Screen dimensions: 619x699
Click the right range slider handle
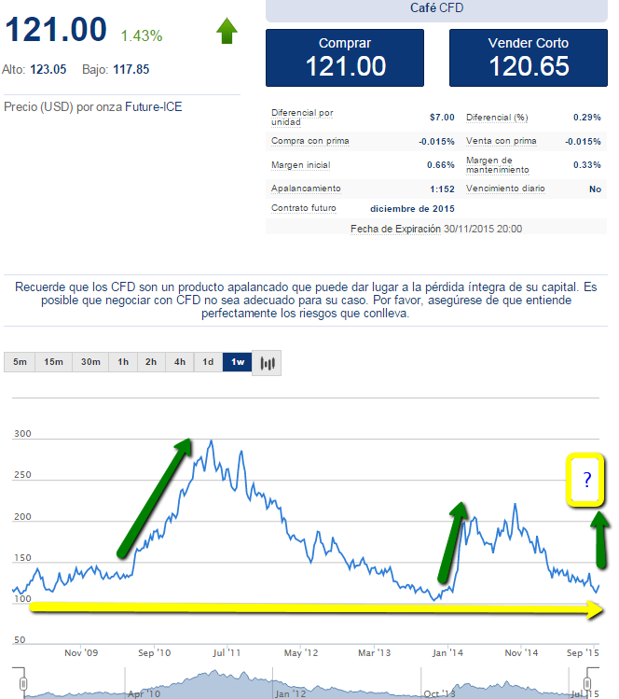point(598,688)
